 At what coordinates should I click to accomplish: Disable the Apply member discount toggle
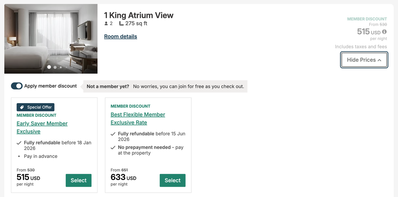[17, 86]
